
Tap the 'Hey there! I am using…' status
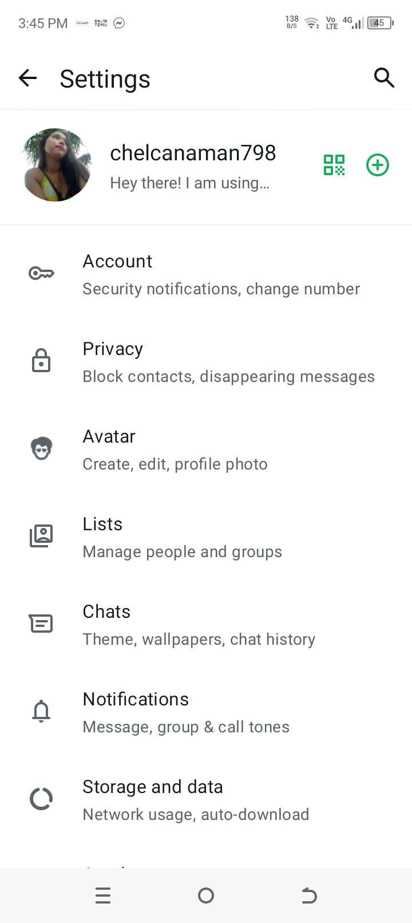click(189, 183)
